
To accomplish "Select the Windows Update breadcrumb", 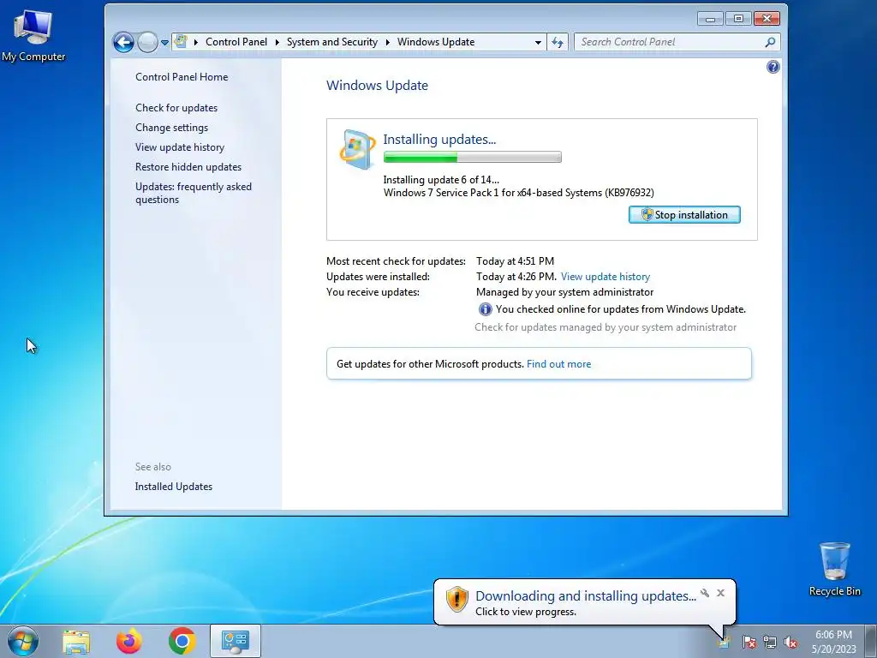I will click(436, 42).
